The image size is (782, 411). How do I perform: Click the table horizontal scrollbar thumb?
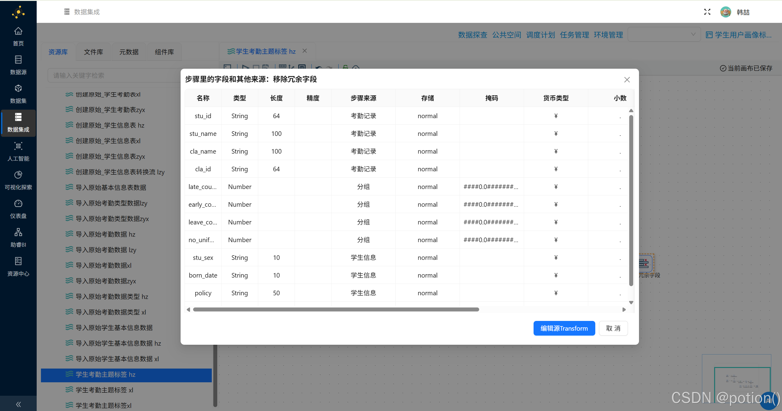pos(336,309)
